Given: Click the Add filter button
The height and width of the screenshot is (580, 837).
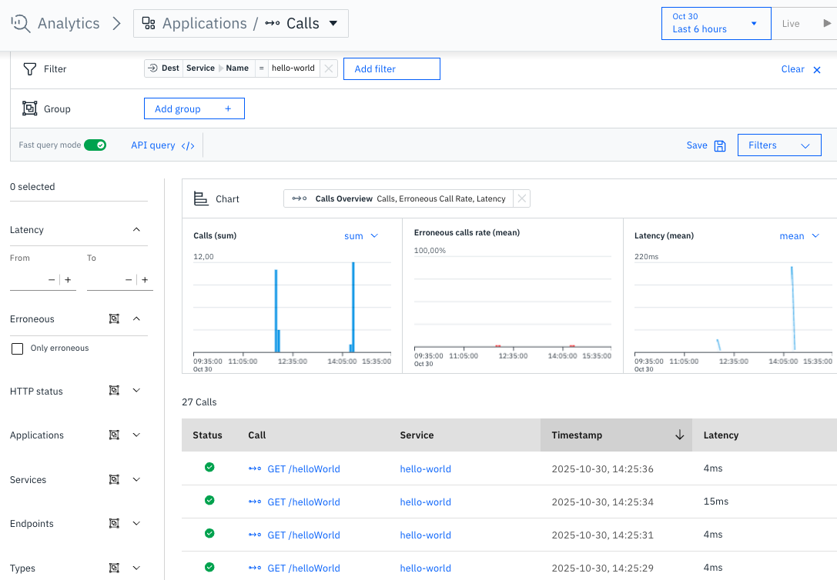Looking at the screenshot, I should pyautogui.click(x=391, y=68).
